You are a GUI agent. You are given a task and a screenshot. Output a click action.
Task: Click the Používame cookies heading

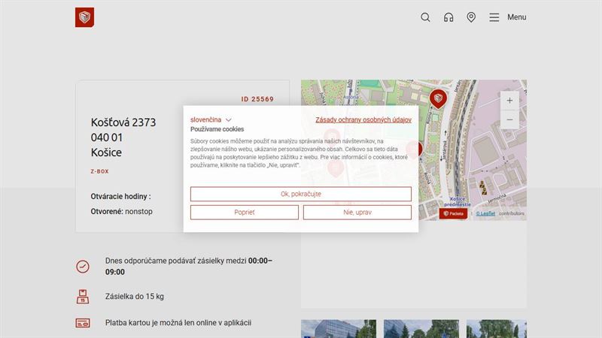point(217,129)
